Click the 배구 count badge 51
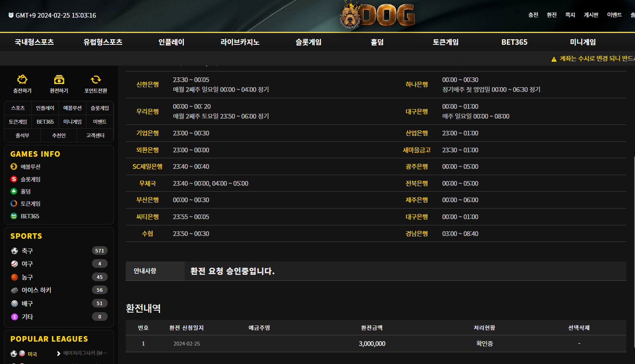 pos(99,304)
